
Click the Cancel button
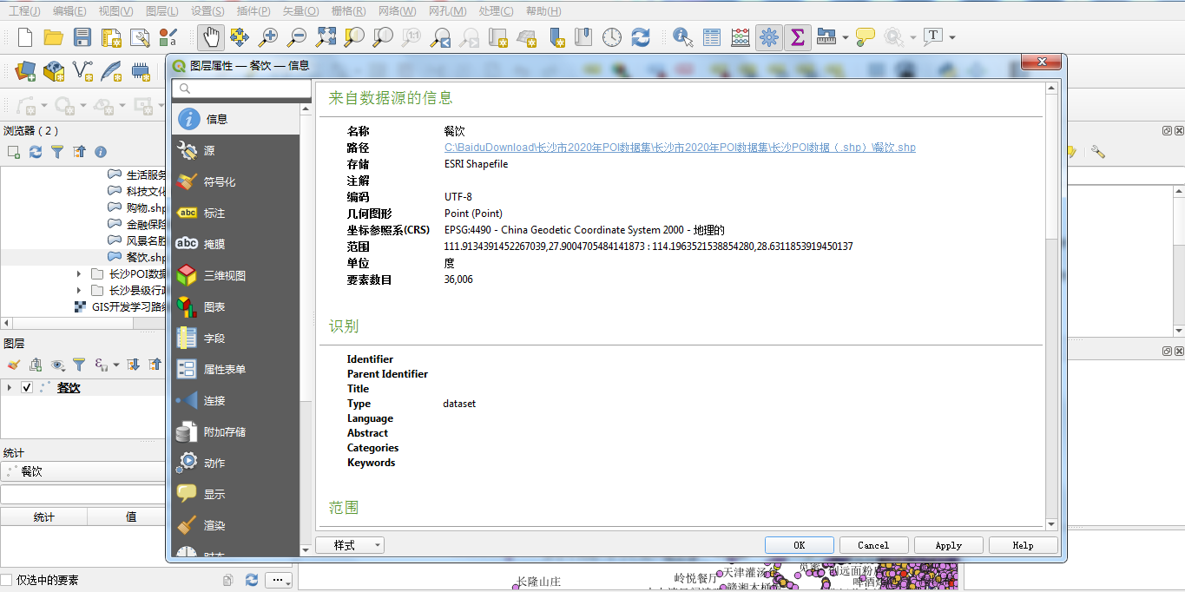873,545
